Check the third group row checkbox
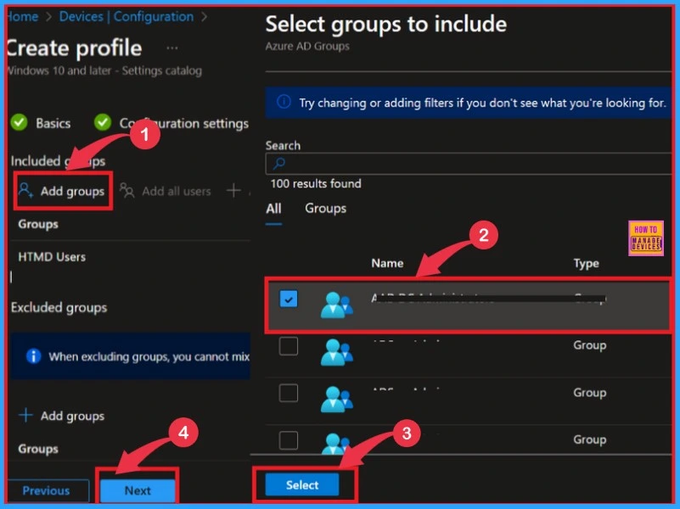Viewport: 680px width, 509px height. (x=289, y=393)
